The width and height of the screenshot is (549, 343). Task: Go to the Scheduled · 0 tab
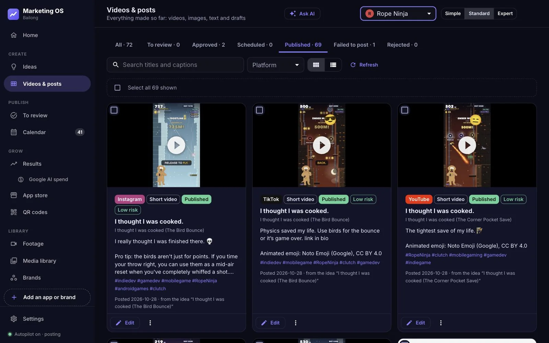[x=255, y=45]
